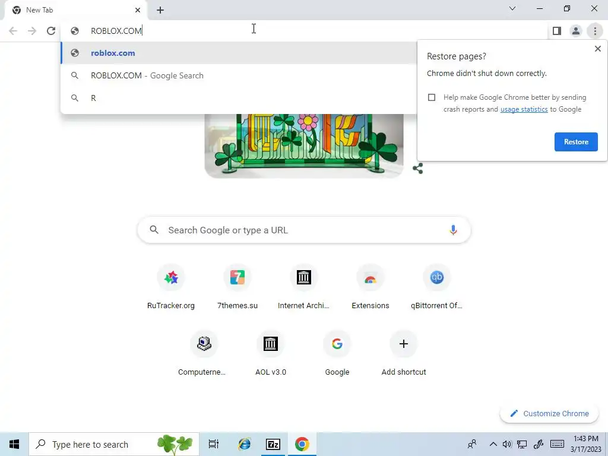Check the send crash reports checkbox

[432, 97]
